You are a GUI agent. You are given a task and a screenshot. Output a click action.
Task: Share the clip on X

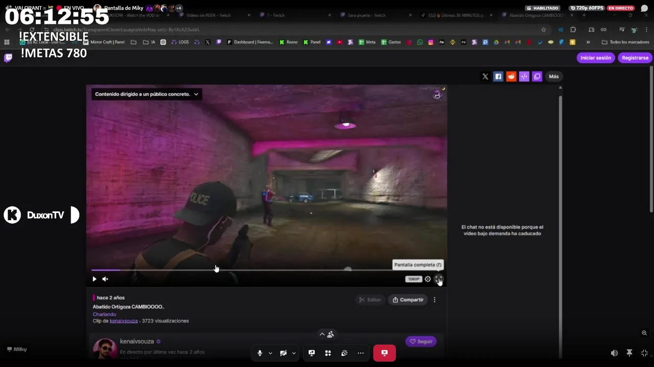485,76
